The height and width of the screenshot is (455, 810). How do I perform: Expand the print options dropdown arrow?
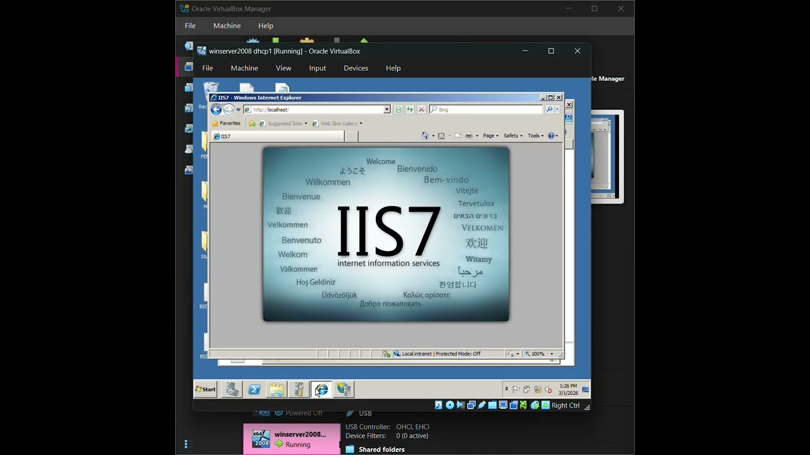476,136
